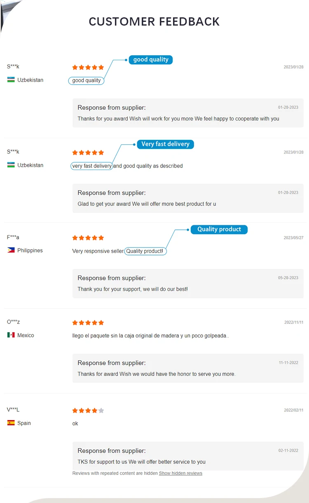Viewport: 309px width, 503px height.
Task: Click the five-star rating of Philippines review
Action: (x=88, y=238)
